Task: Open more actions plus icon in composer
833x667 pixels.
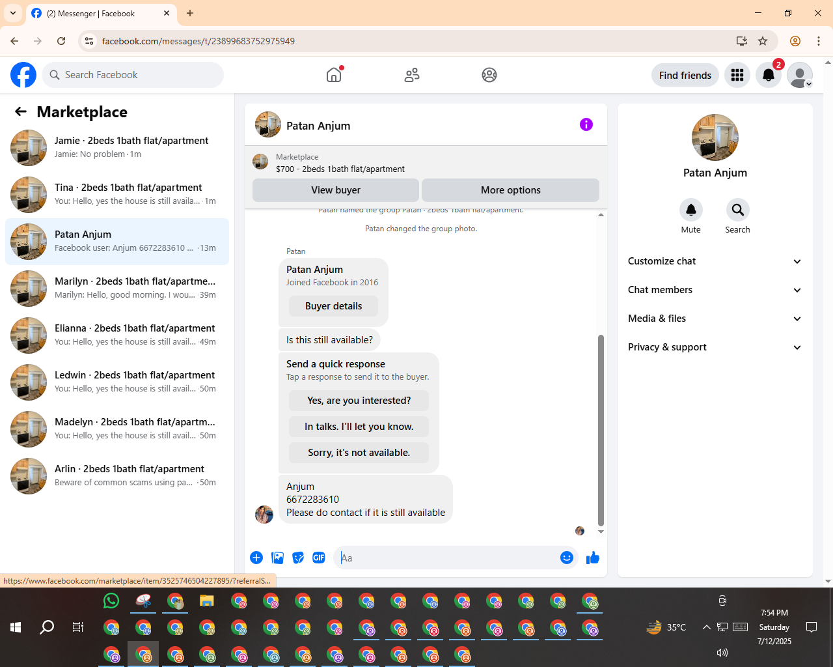Action: click(x=256, y=558)
